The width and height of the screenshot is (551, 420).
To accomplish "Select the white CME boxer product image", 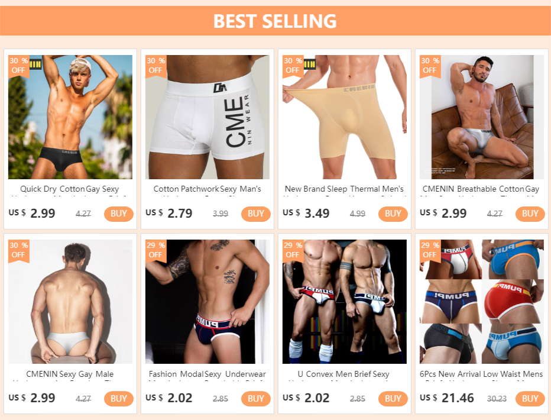I will (x=208, y=117).
